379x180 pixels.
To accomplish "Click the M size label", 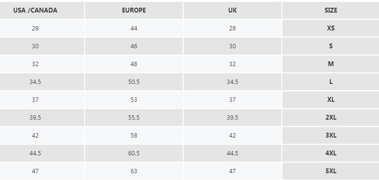I will coord(331,64).
